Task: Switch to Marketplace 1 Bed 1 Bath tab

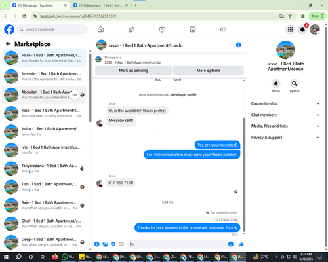Action: click(x=100, y=5)
